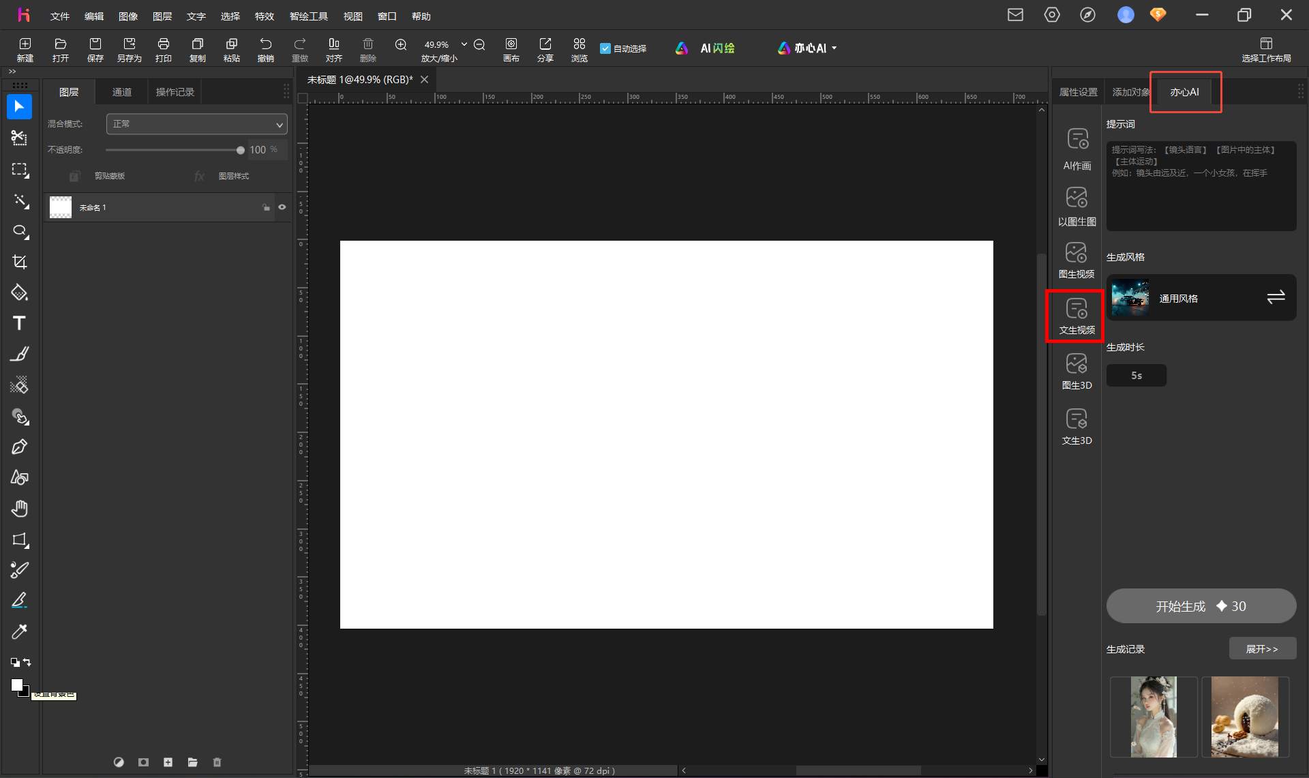
Task: Open 图生视频 in the AI sidebar
Action: (x=1077, y=260)
